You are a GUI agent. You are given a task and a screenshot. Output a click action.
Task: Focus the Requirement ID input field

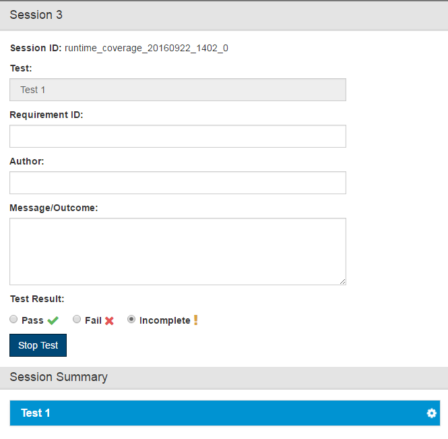pyautogui.click(x=178, y=136)
